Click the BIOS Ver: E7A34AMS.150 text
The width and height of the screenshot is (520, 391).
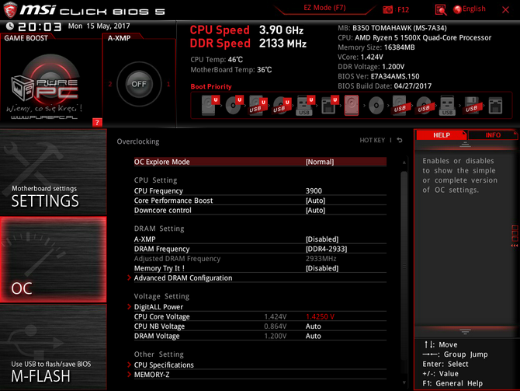coord(379,76)
